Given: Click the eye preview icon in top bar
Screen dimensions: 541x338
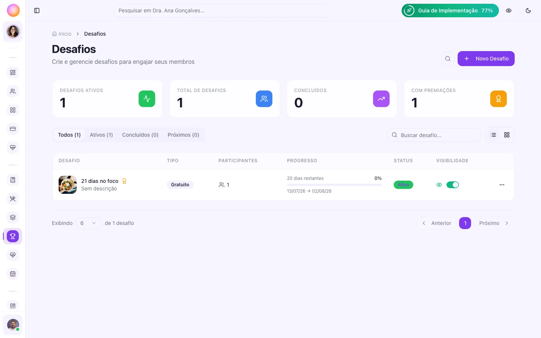Looking at the screenshot, I should [509, 11].
